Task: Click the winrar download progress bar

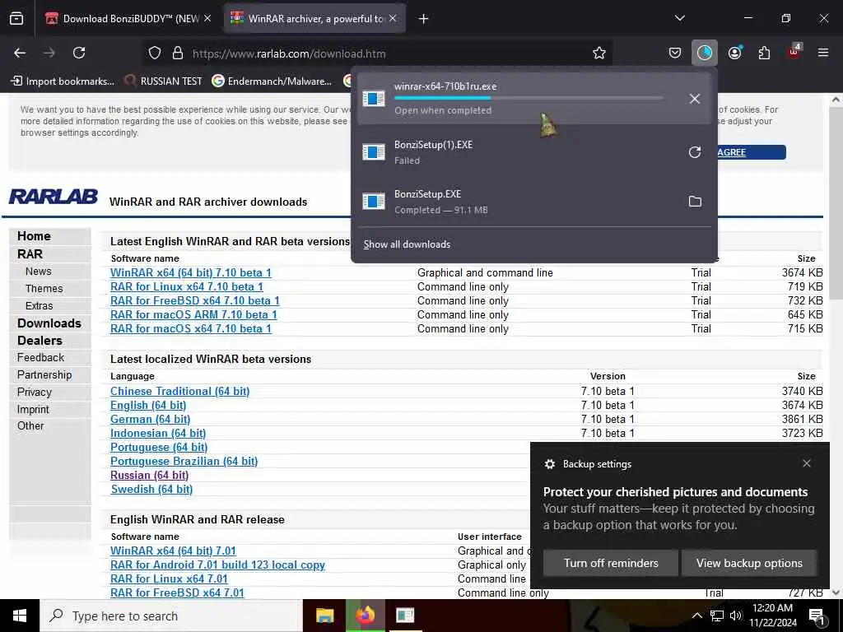Action: [529, 99]
